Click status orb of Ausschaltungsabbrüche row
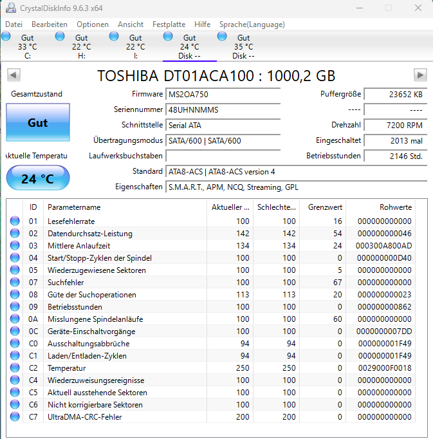433x439 pixels. [15, 343]
